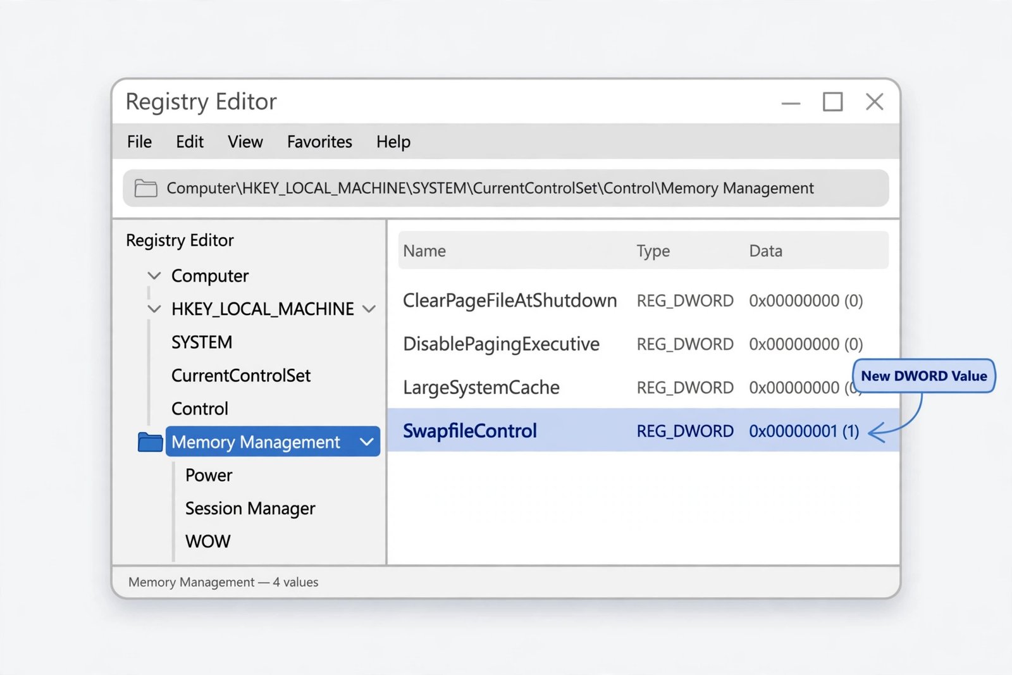Minimize the Registry Editor window
This screenshot has height=675, width=1012.
(x=791, y=102)
